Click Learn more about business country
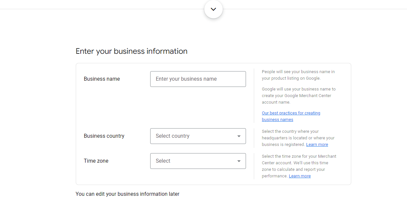407x202 pixels. (x=317, y=145)
